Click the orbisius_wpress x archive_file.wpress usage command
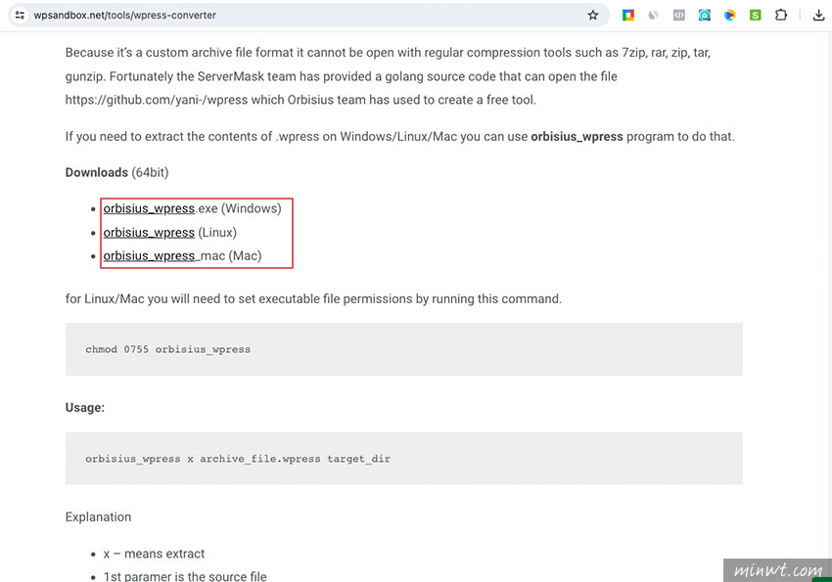This screenshot has height=582, width=832. click(238, 459)
